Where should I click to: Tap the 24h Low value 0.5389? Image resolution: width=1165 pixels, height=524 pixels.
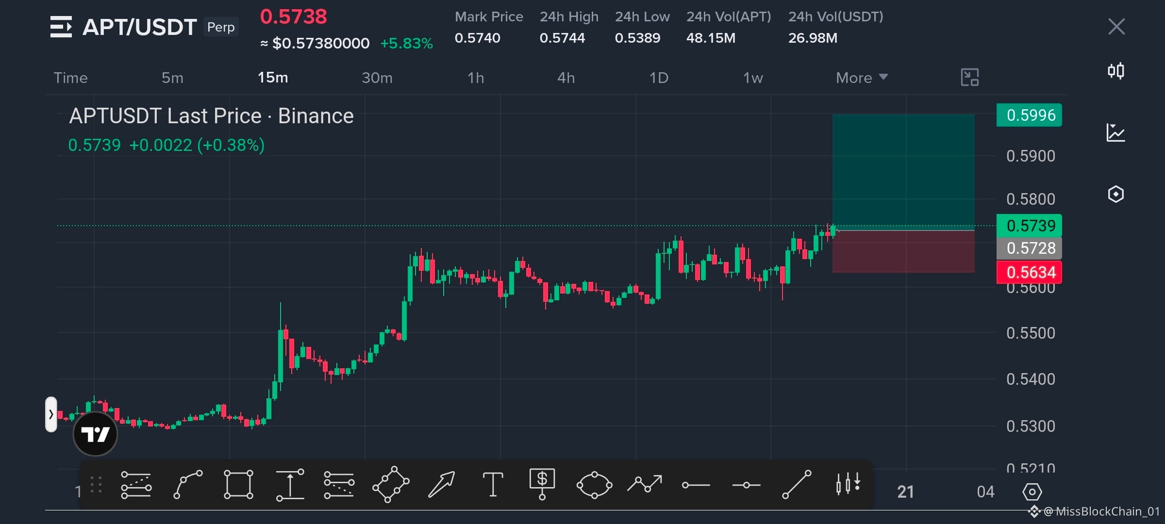(638, 38)
